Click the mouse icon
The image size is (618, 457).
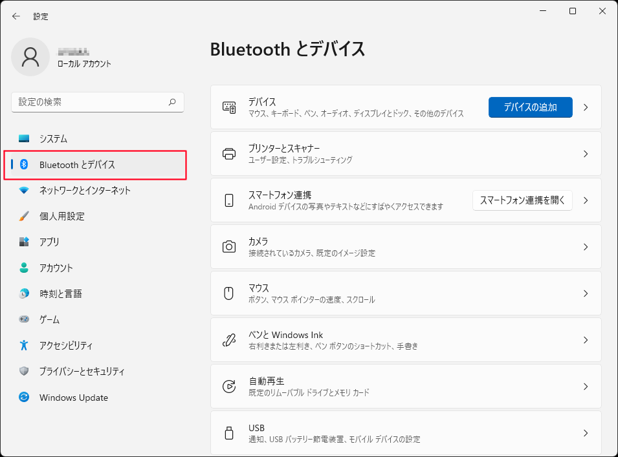pyautogui.click(x=228, y=293)
